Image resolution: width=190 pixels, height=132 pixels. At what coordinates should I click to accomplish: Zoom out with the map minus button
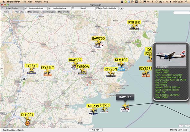click(x=187, y=126)
